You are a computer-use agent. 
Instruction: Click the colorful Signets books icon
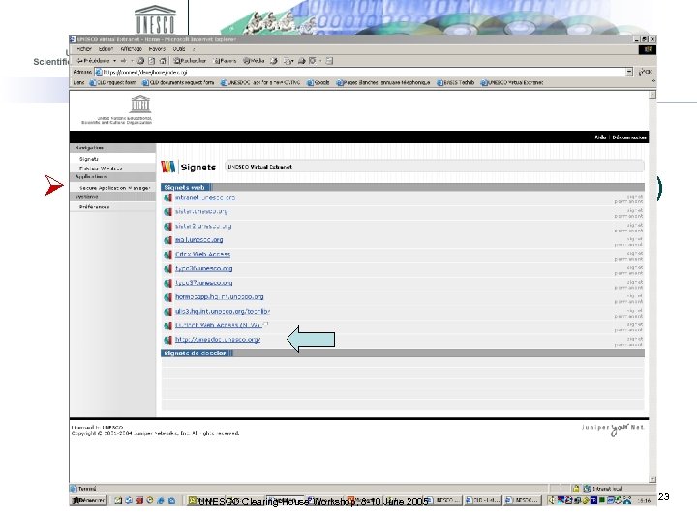(x=168, y=167)
